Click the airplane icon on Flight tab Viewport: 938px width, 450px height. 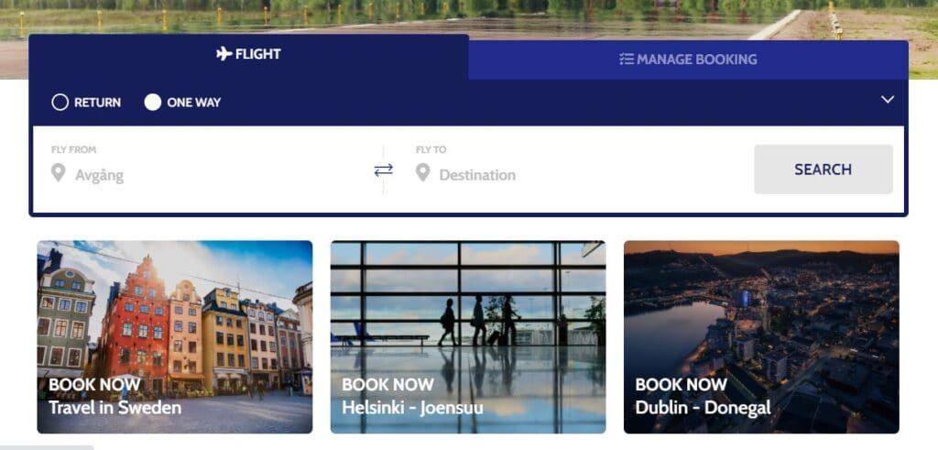224,54
